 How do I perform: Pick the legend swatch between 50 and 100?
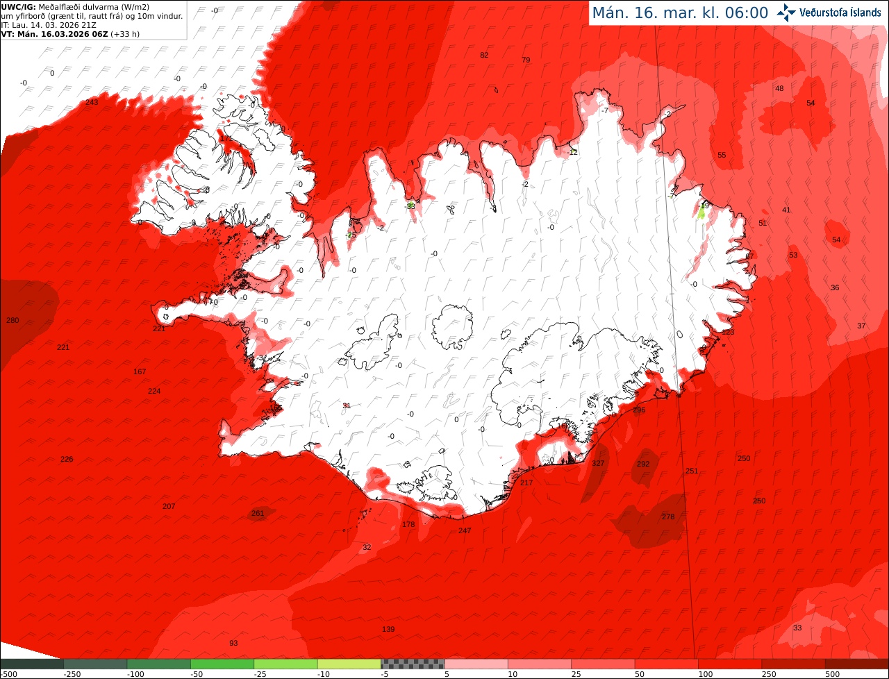click(666, 664)
